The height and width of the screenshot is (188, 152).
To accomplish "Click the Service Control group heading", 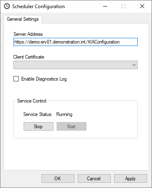I will [32, 101].
